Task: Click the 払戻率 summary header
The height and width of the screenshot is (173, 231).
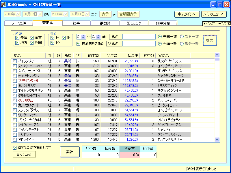Action: coord(130,148)
